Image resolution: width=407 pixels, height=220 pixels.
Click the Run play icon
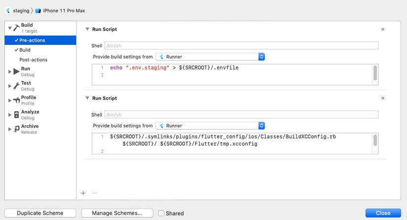pos(16,72)
